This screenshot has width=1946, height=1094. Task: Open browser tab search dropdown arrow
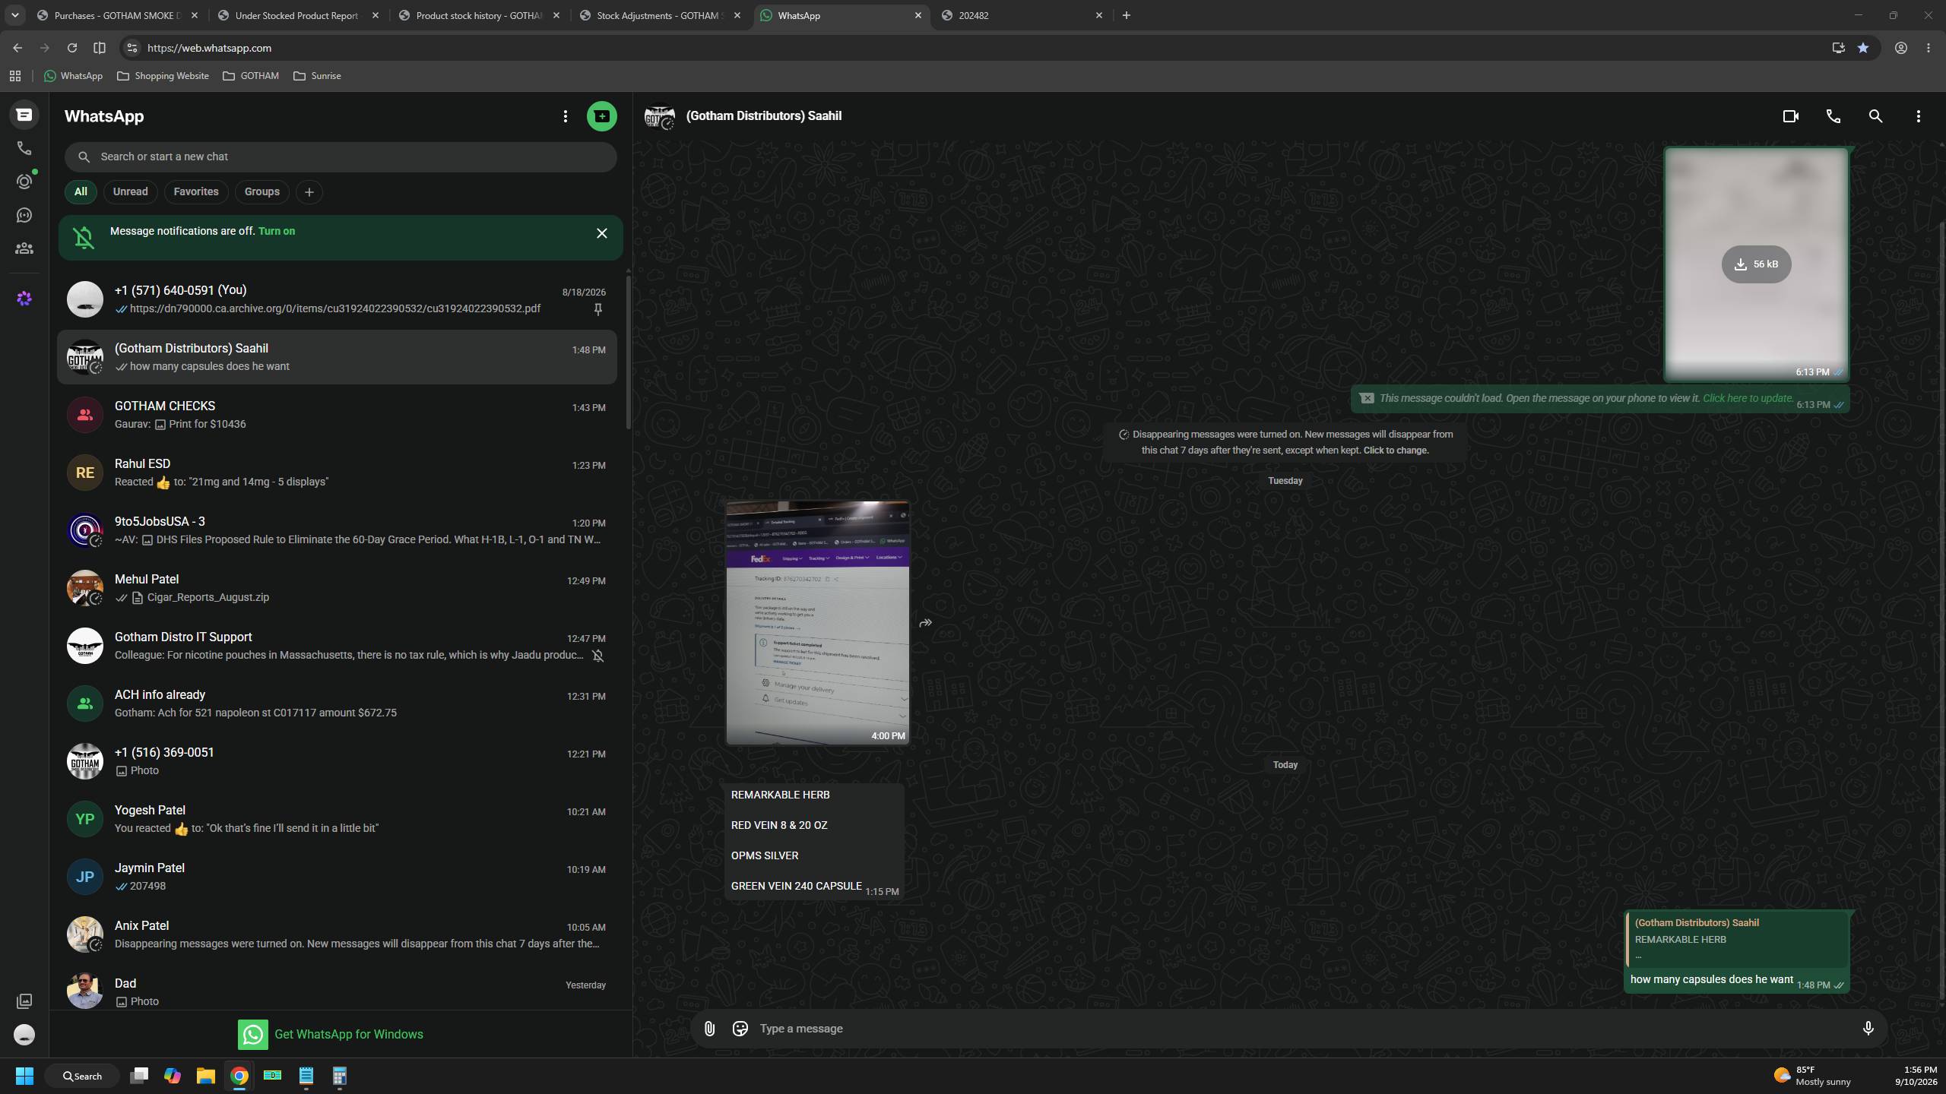coord(14,15)
